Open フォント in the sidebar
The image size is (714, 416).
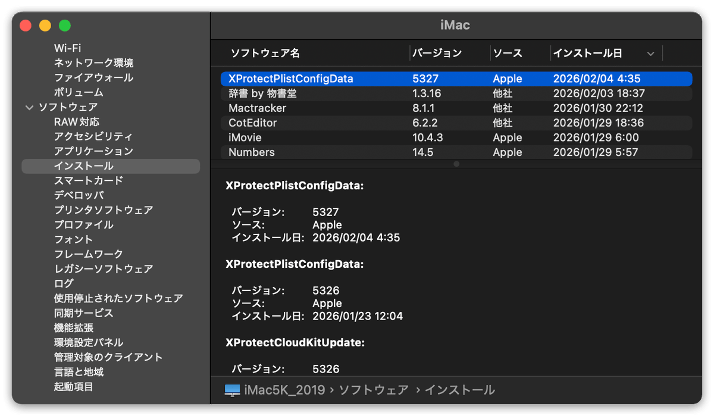pyautogui.click(x=73, y=239)
